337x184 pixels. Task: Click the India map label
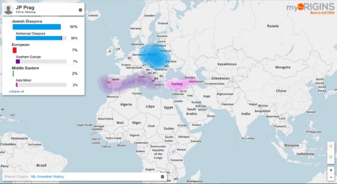246,114
